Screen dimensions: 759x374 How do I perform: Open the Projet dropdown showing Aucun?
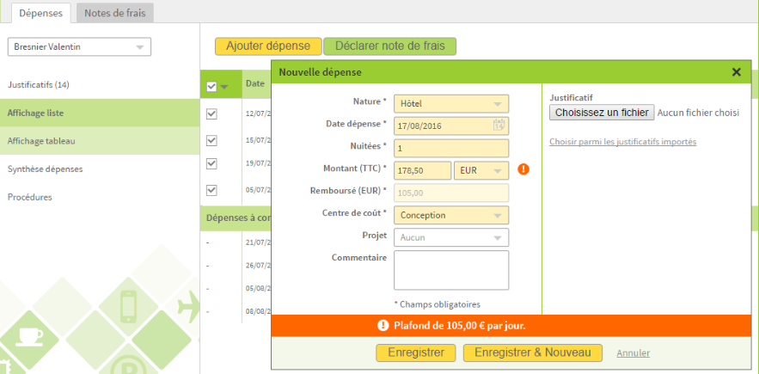(x=451, y=237)
